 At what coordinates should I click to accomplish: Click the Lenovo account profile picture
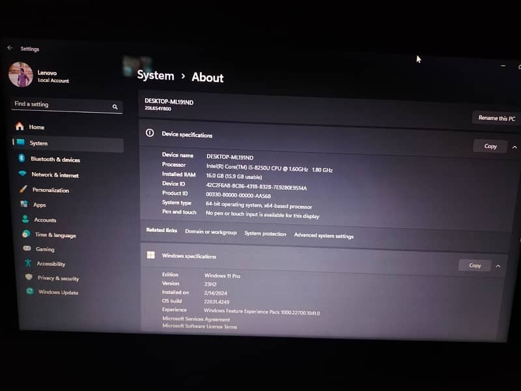tap(21, 75)
